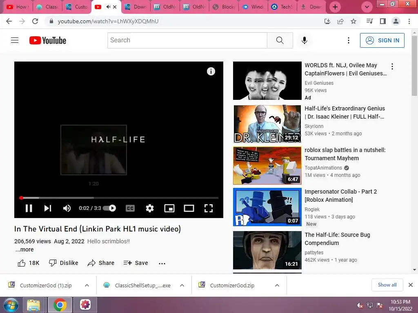Open menu for WORLDS ft. NLJ ad
The image size is (418, 313).
pyautogui.click(x=392, y=66)
